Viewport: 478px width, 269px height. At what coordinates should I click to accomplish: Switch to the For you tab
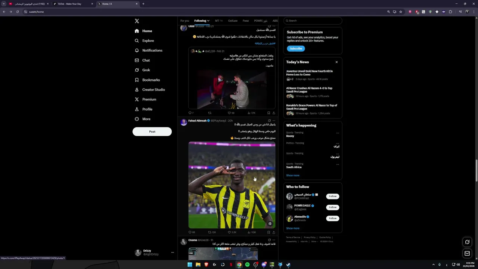click(184, 21)
